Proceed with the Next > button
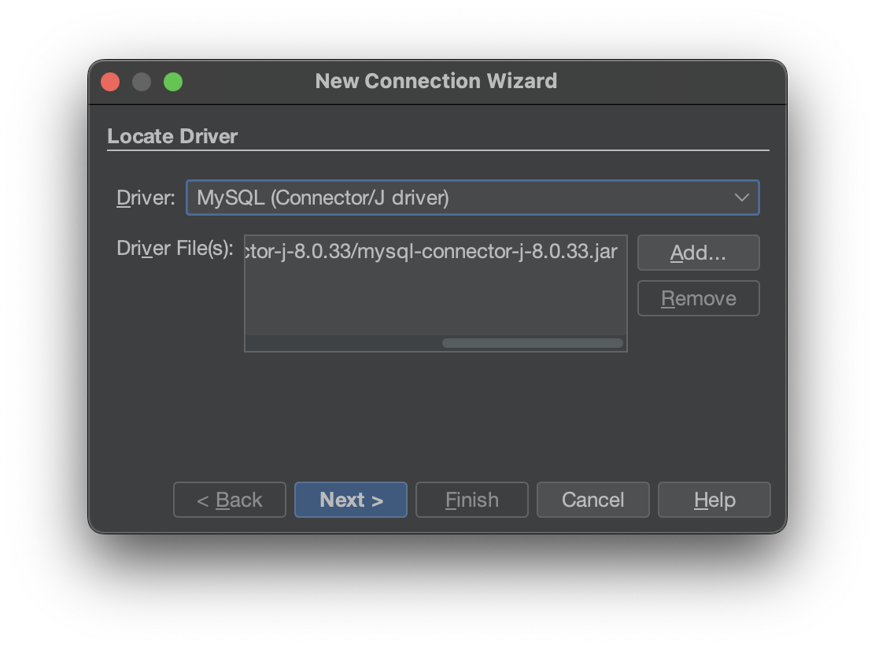Image resolution: width=875 pixels, height=650 pixels. pyautogui.click(x=351, y=500)
